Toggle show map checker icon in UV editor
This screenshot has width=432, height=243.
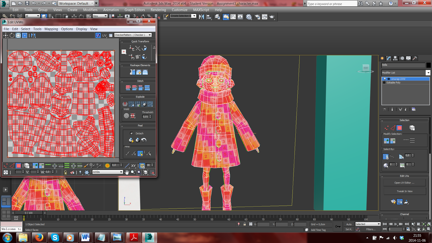click(x=98, y=35)
